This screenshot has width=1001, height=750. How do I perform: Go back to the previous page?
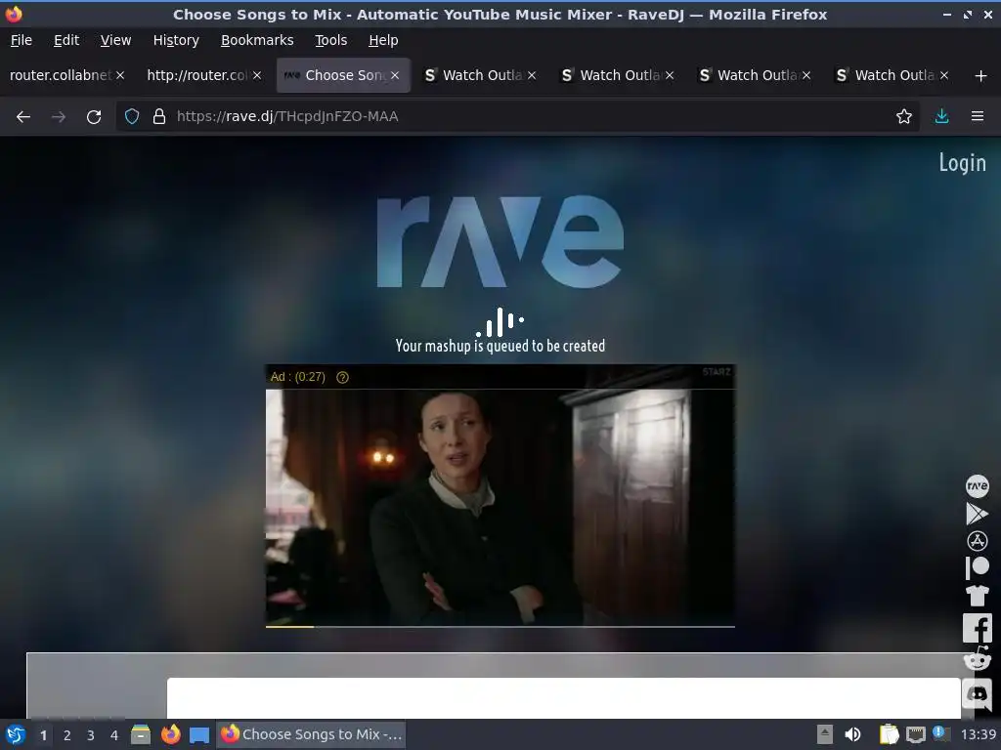pyautogui.click(x=23, y=117)
